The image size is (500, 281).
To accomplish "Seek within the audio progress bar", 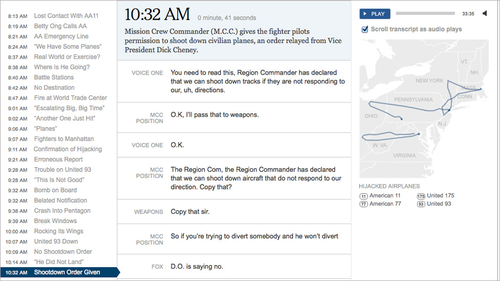I will coord(426,14).
